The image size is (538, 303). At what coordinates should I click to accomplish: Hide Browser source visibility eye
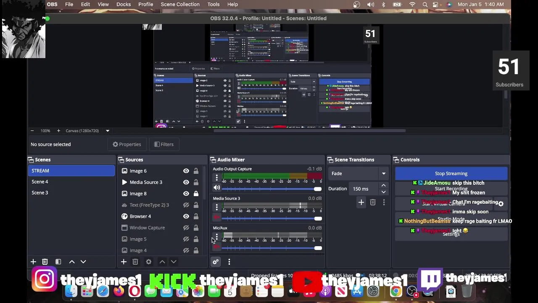[186, 216]
